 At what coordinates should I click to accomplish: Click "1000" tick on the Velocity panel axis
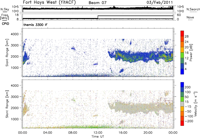15,119
